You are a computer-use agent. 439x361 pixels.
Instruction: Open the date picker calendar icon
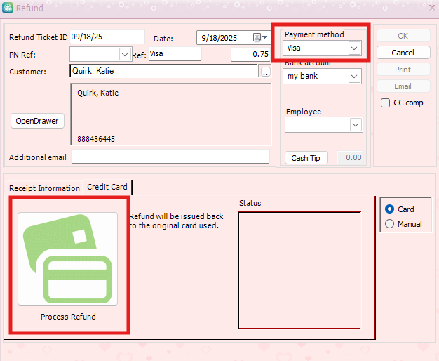(257, 37)
